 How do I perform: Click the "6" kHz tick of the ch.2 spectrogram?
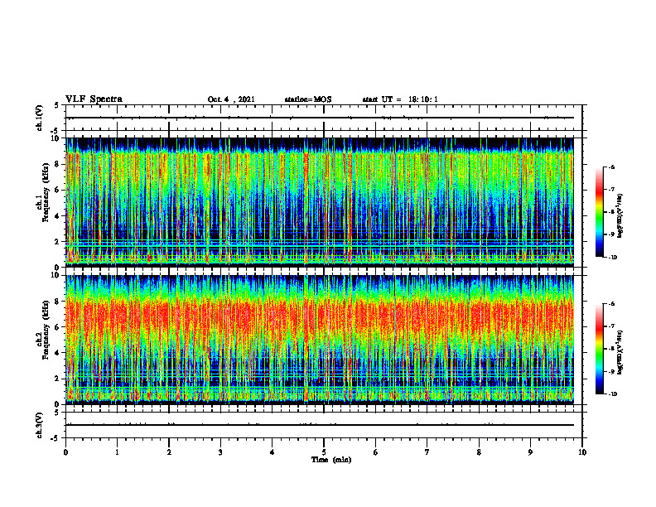click(58, 327)
